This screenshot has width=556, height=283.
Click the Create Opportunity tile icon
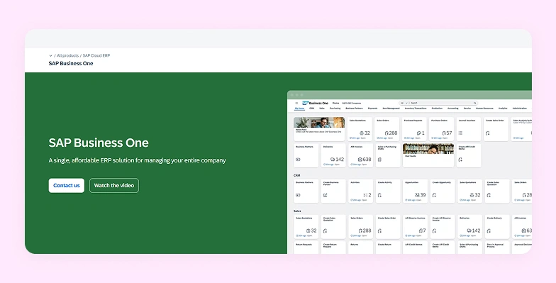pyautogui.click(x=434, y=195)
